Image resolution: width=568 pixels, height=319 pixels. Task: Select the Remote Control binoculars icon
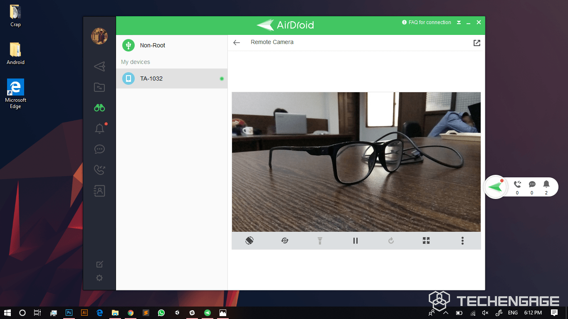[x=99, y=108]
